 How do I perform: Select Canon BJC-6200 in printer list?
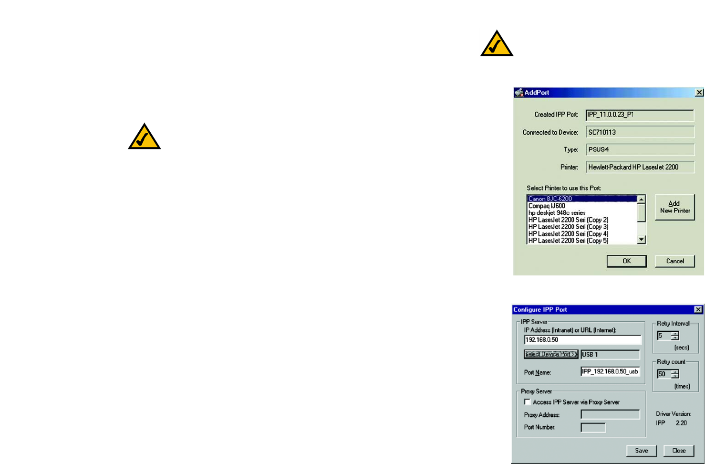[582, 199]
